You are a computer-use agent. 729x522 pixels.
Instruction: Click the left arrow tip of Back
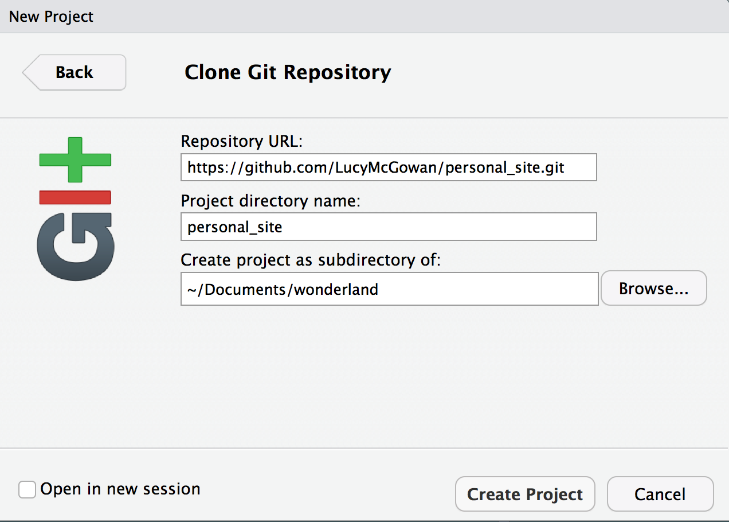pos(28,72)
